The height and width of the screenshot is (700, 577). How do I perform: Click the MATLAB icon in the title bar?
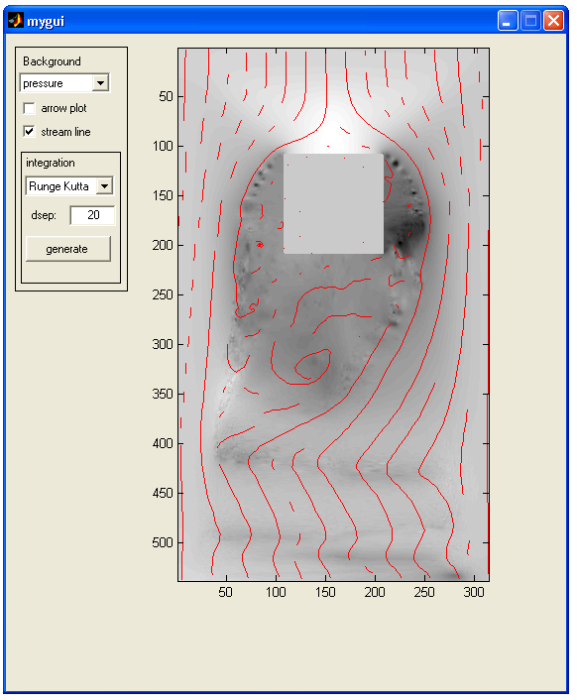(16, 21)
